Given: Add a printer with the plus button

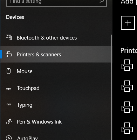Looking at the screenshot, I should point(128,23).
